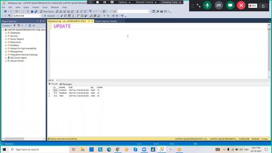Expand the Replication node
Viewport: 272px width, 153px height.
pyautogui.click(x=6, y=42)
